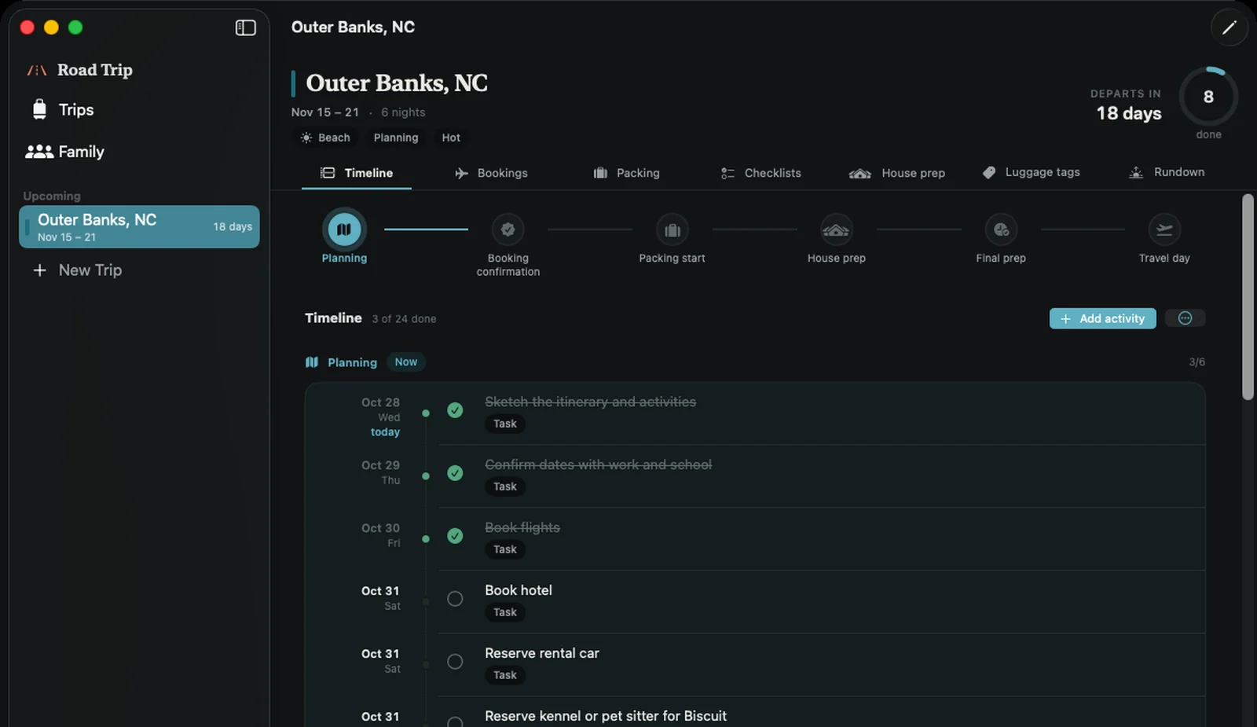Uncheck the Book flights task
This screenshot has height=727, width=1257.
[x=455, y=536]
